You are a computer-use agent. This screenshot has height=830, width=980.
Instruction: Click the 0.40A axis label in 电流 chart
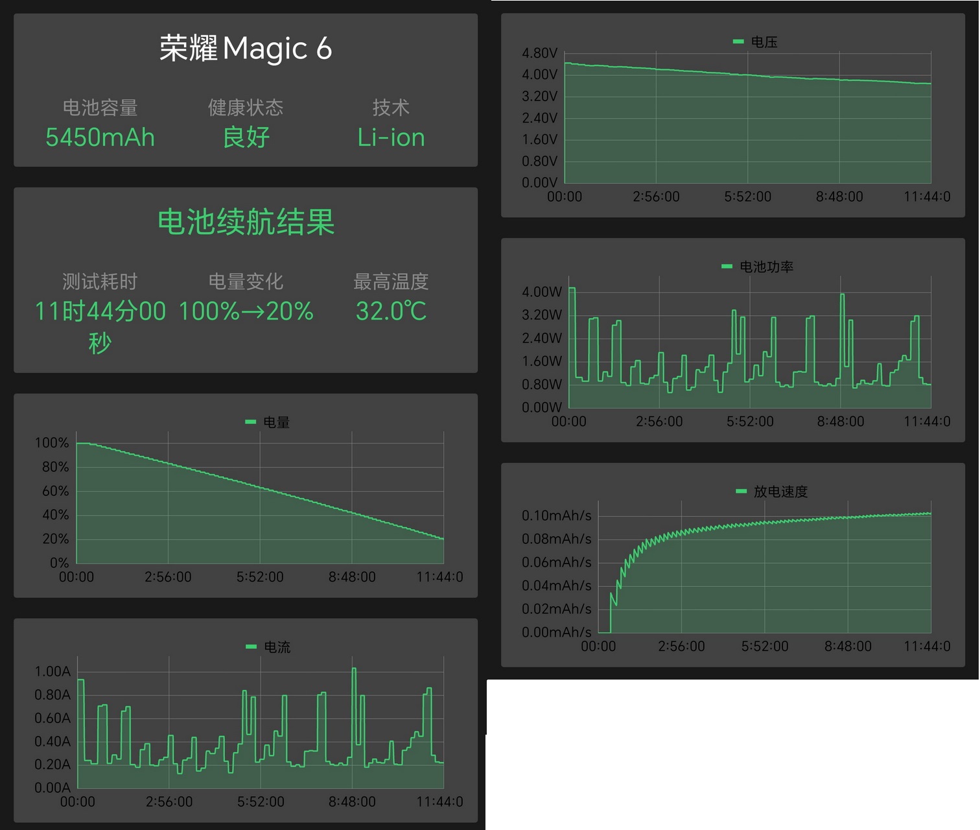[52, 741]
